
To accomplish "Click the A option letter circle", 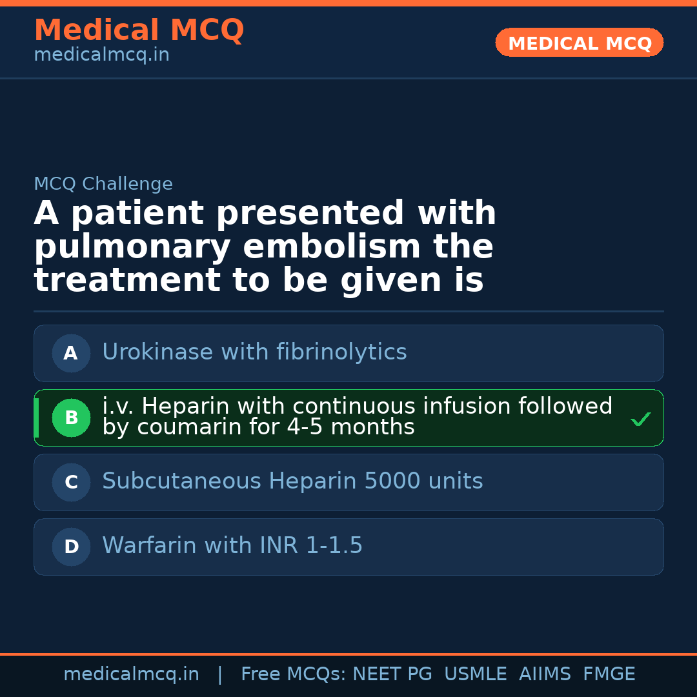I will [71, 353].
